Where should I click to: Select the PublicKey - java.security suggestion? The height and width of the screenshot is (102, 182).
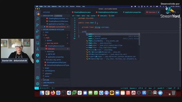click(113, 43)
